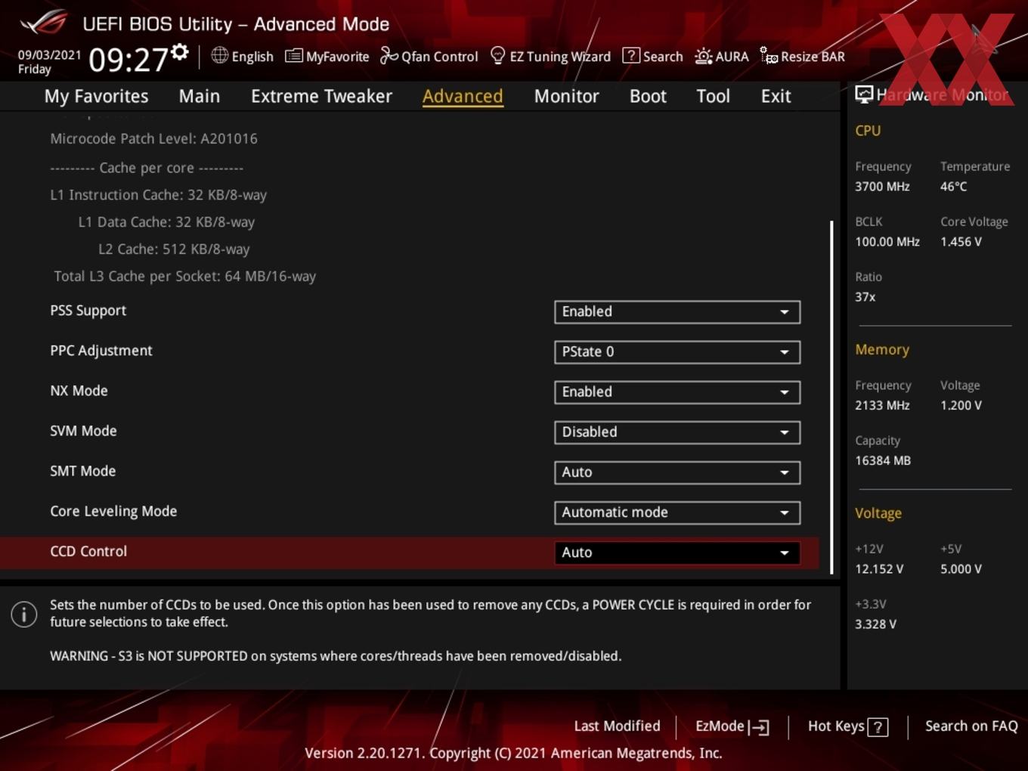
Task: Click Last Modified button
Action: pos(617,726)
